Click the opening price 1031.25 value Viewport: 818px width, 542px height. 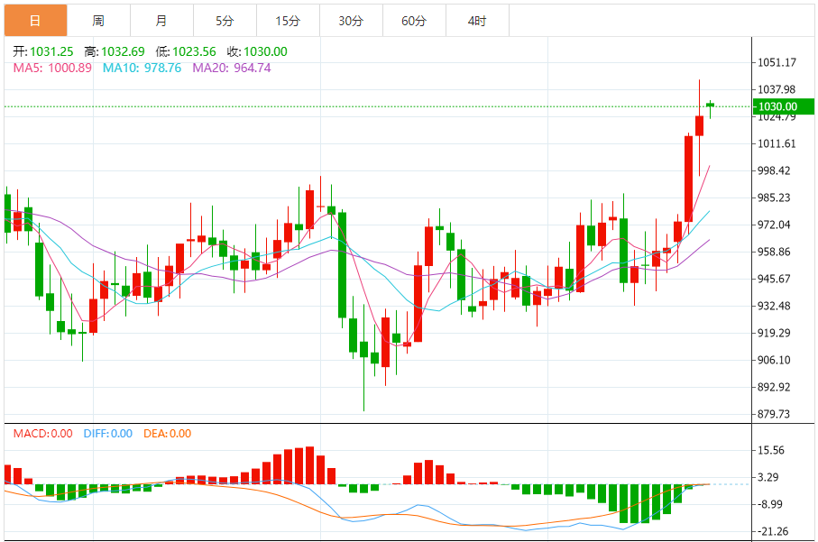point(51,51)
